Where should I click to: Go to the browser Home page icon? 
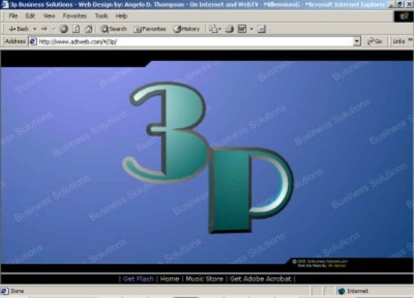[89, 29]
